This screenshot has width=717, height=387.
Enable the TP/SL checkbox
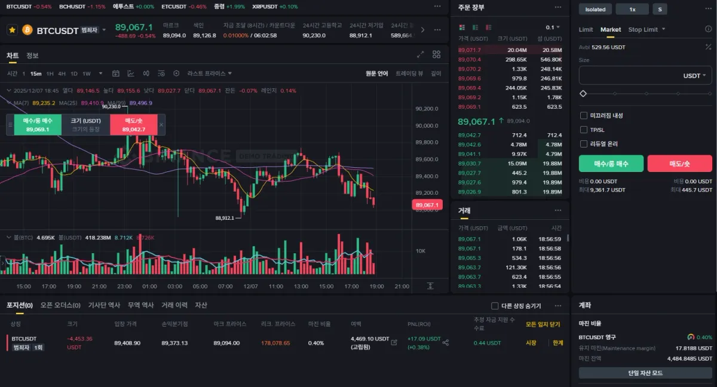tap(584, 130)
